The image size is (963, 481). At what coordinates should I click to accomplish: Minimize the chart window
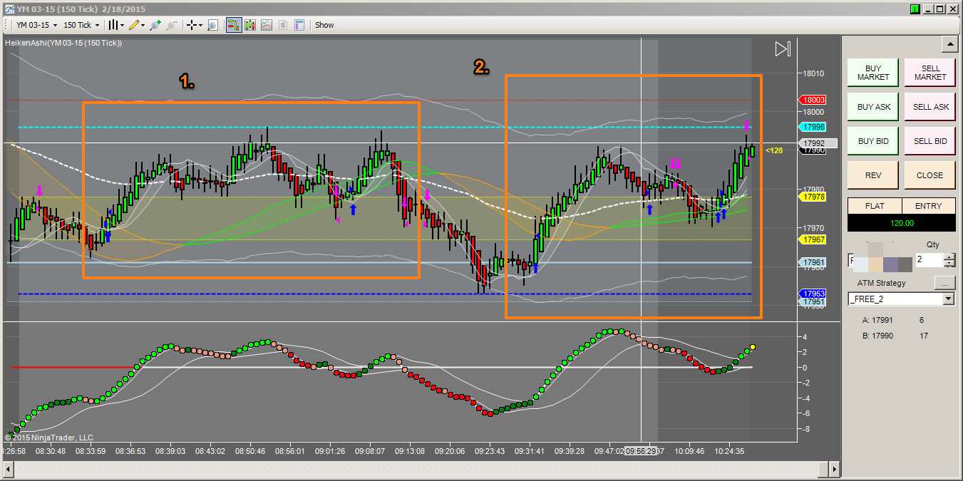pyautogui.click(x=927, y=9)
